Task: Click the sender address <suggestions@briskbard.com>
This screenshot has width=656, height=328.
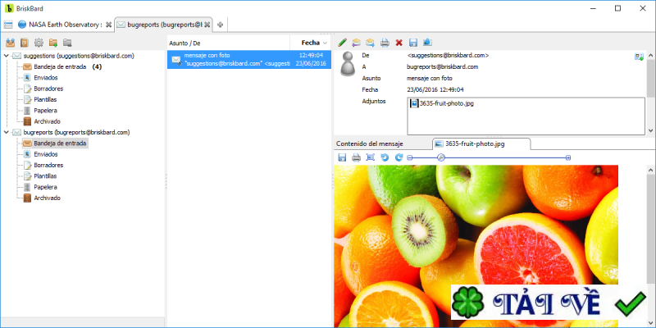Action: tap(448, 55)
